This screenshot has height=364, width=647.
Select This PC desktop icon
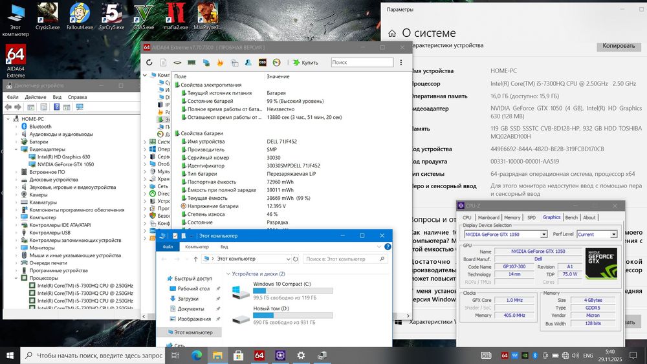pyautogui.click(x=16, y=20)
